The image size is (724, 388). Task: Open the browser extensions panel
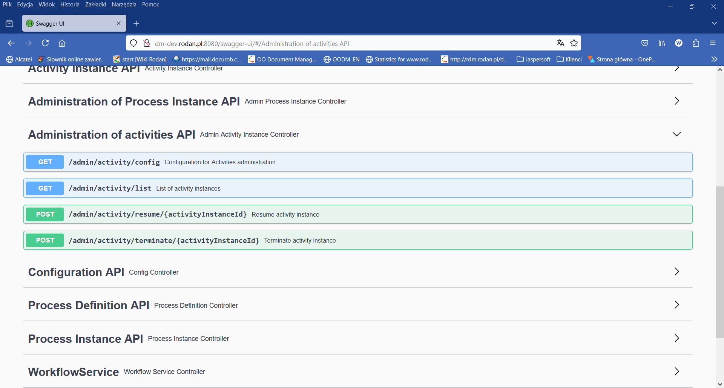pos(696,43)
